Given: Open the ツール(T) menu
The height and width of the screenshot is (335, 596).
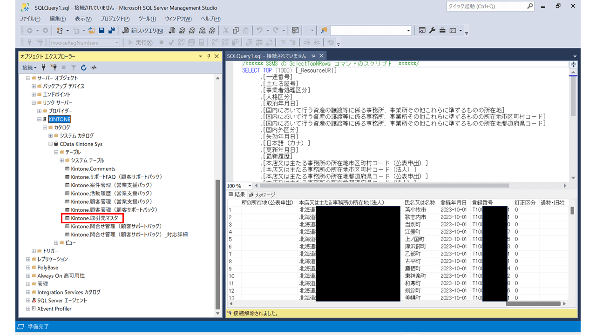Looking at the screenshot, I should (x=147, y=19).
